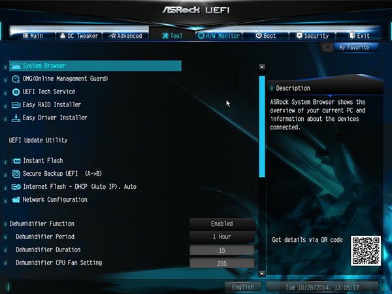Click the vertical scrollbar thumb
Viewport: 392px width, 294px height.
click(x=262, y=127)
